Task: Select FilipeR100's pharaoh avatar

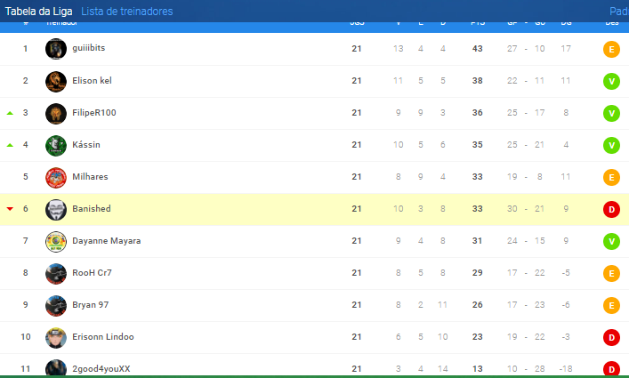Action: click(x=56, y=114)
